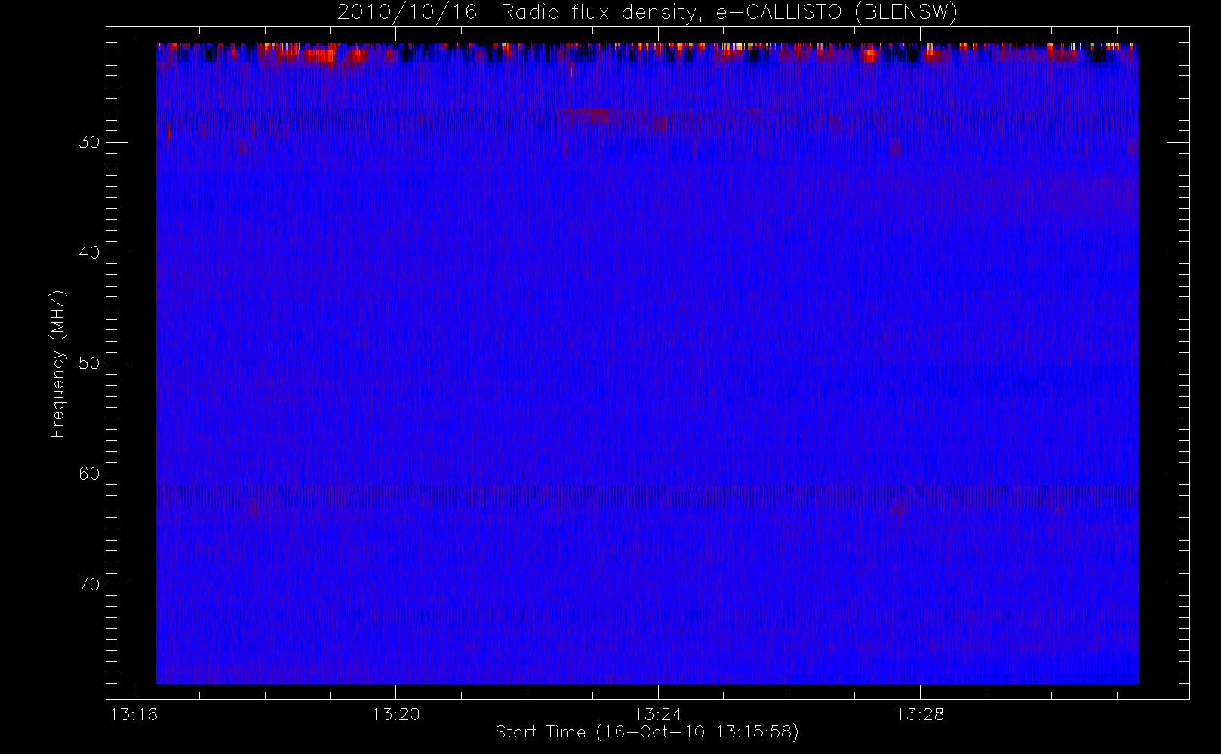Click the frequency tick label "40"
Screen dimensions: 1221x754
click(x=89, y=253)
